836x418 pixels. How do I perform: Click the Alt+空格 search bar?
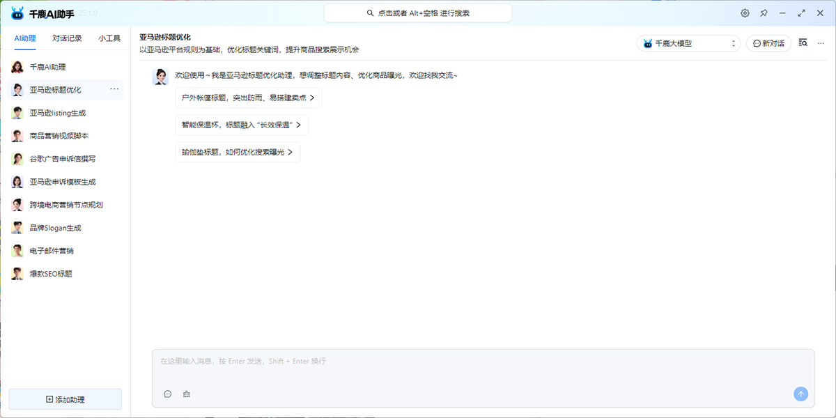click(x=417, y=13)
